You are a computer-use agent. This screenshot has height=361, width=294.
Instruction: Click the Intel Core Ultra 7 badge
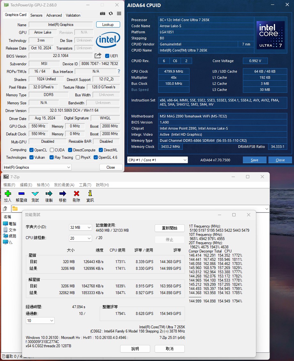[x=271, y=35]
